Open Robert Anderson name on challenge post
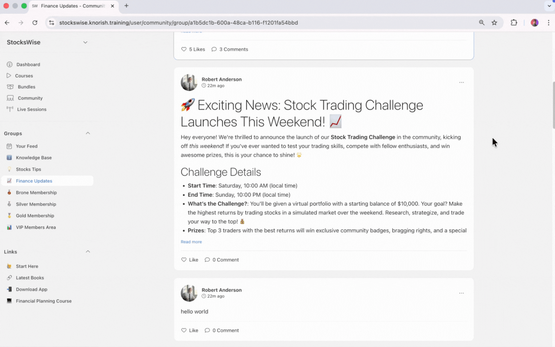This screenshot has width=555, height=347. (x=222, y=79)
